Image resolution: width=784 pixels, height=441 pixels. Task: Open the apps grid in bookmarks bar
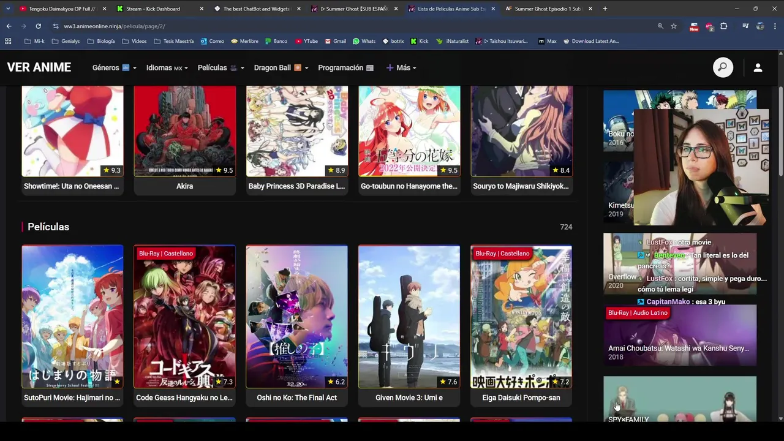pyautogui.click(x=8, y=41)
